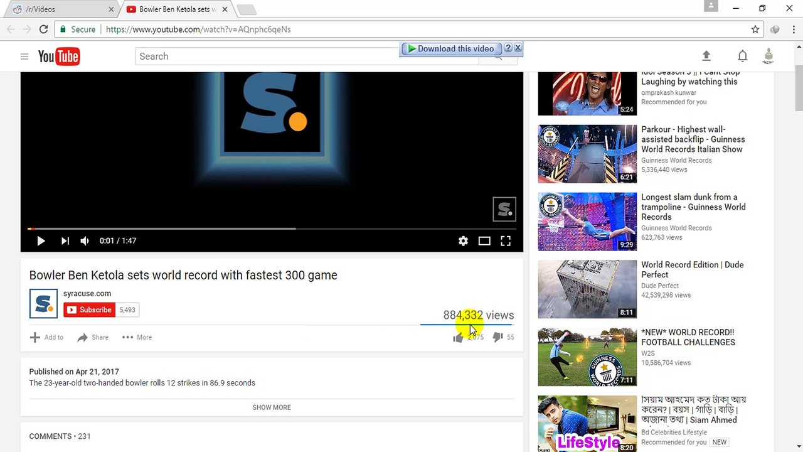Select the Bowler Ben Ketola tab

click(176, 9)
